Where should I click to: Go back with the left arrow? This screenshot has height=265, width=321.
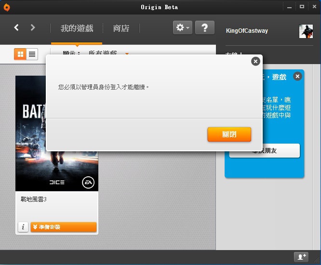click(x=16, y=27)
